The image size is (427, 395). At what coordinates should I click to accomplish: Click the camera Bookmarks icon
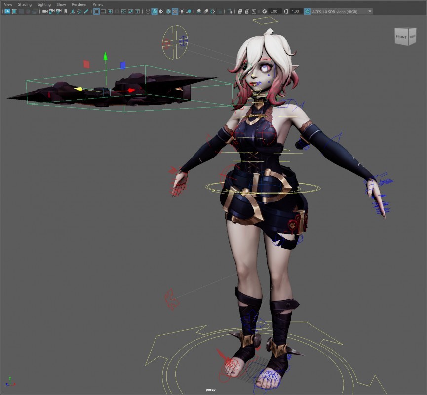tap(65, 11)
